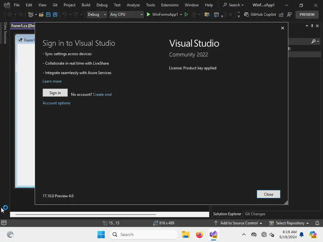The image size is (323, 242).
Task: Click the Copilot Preview icon in taskbar
Action: (313, 234)
